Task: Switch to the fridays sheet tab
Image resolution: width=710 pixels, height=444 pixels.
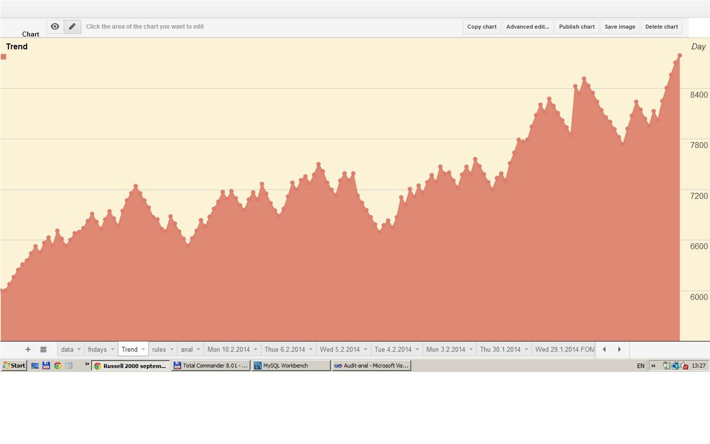Action: tap(97, 349)
